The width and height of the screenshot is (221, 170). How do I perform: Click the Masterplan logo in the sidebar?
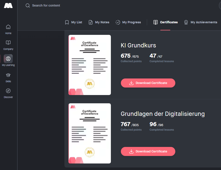(x=8, y=6)
